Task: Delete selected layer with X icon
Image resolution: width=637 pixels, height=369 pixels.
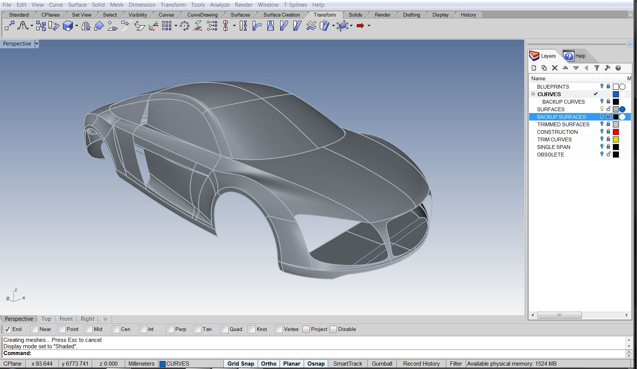Action: 555,68
